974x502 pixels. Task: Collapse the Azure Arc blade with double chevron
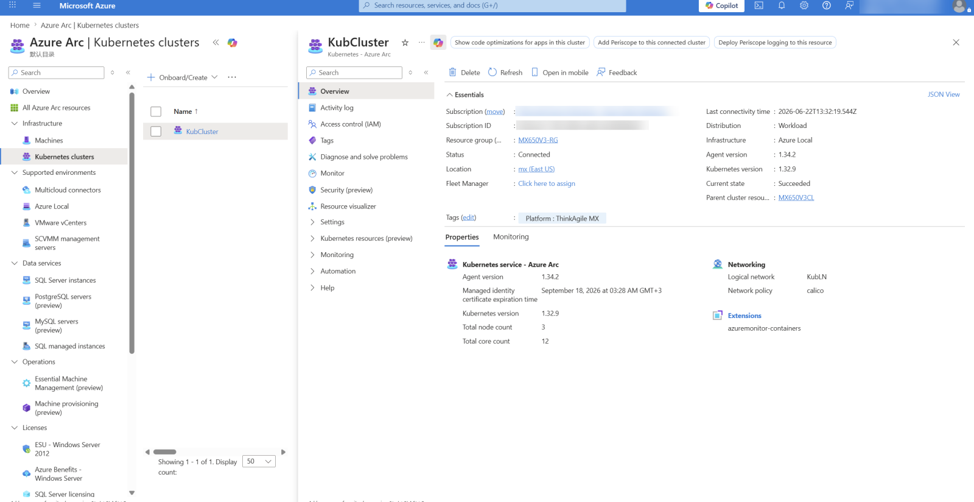point(215,43)
